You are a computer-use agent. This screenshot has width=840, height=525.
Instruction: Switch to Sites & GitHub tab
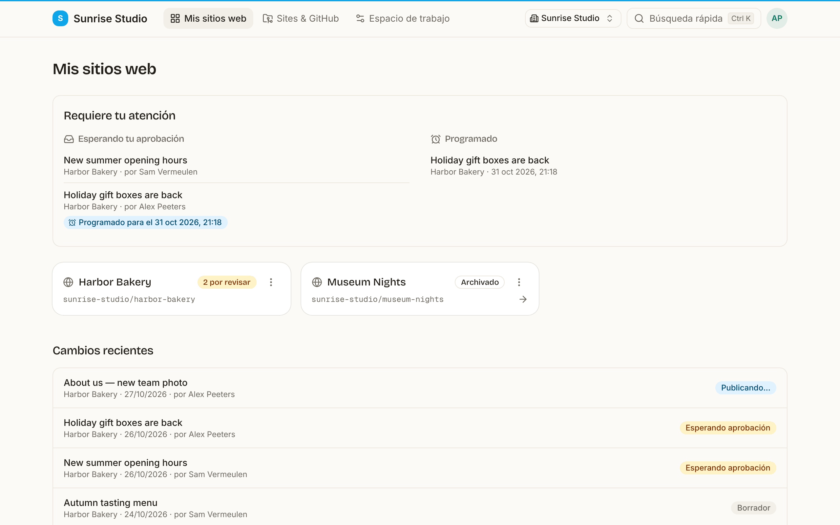click(301, 18)
